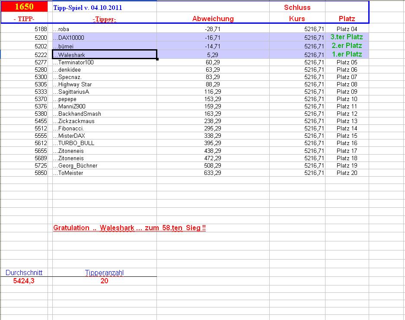This screenshot has width=405, height=320.
Task: Click the Tipperanzahl label
Action: (x=104, y=272)
